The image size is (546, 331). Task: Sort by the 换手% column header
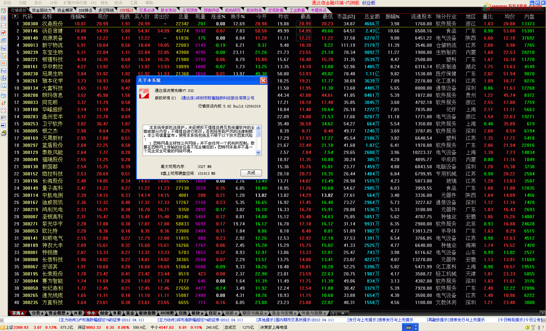[x=238, y=17]
